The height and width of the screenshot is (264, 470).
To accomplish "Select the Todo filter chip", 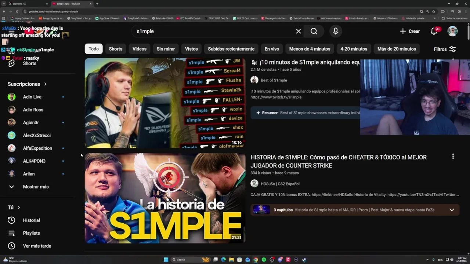I will 94,49.
